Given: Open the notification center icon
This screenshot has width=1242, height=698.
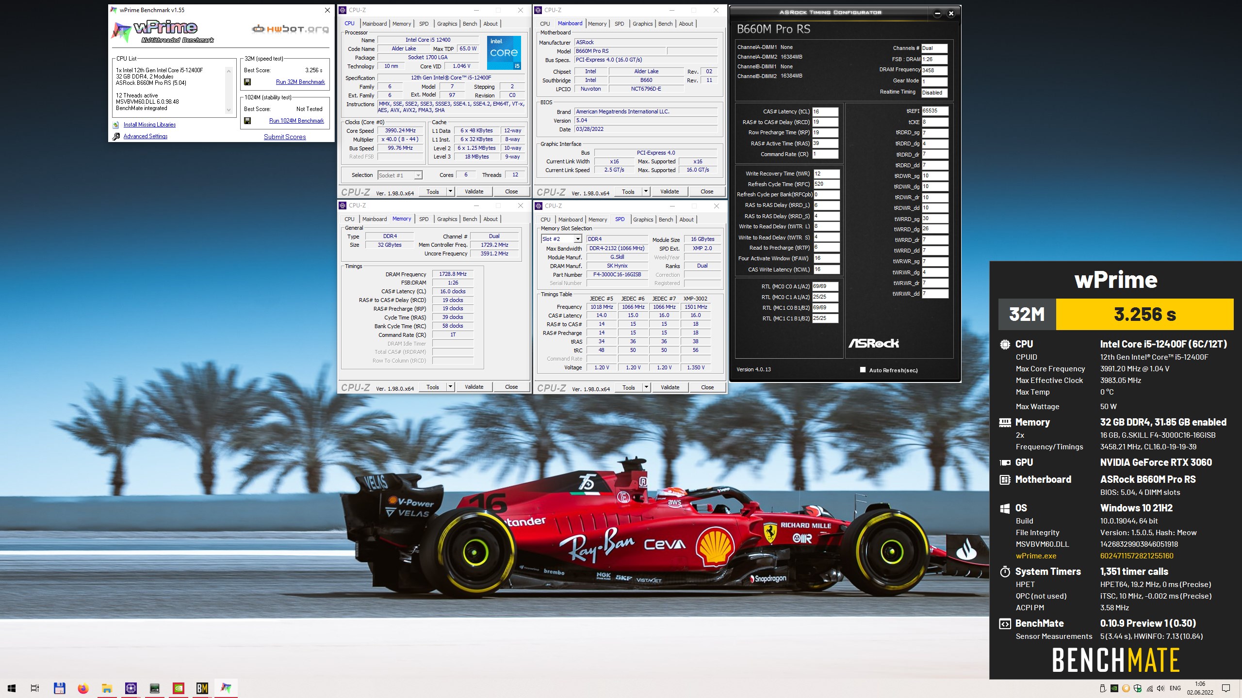Looking at the screenshot, I should pyautogui.click(x=1226, y=688).
